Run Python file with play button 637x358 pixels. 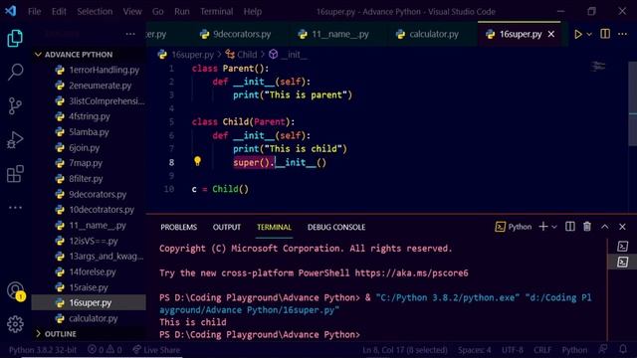pyautogui.click(x=577, y=34)
